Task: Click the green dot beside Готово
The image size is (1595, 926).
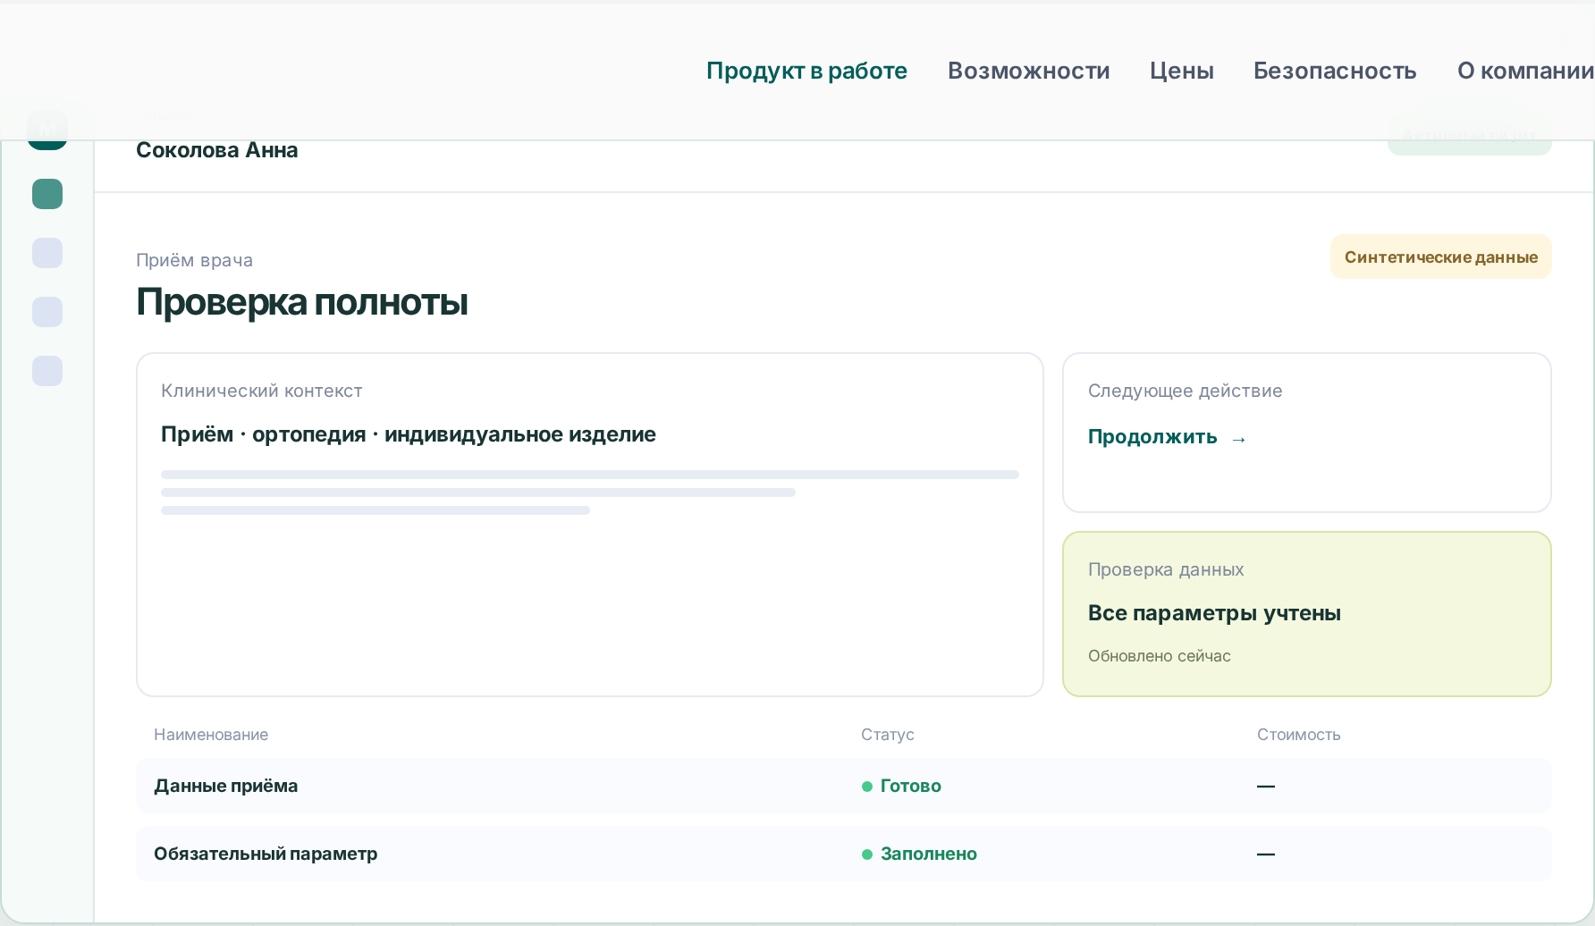Action: tap(866, 787)
